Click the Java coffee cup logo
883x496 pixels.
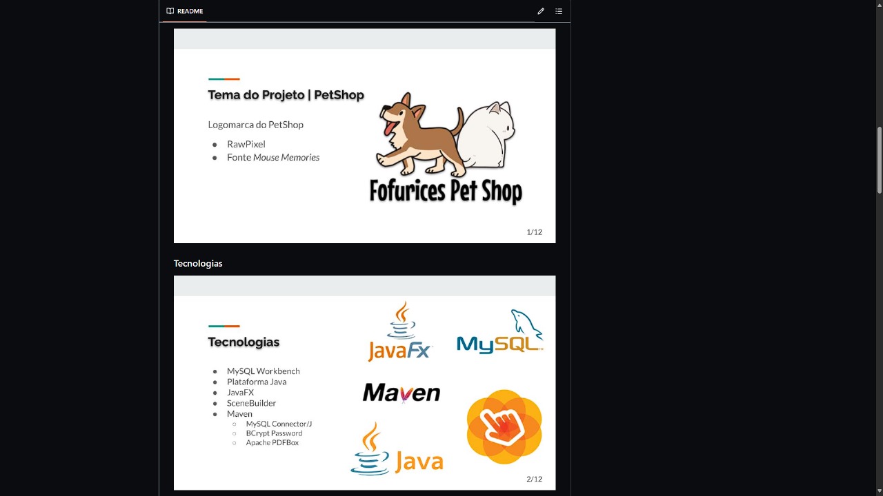[397, 448]
